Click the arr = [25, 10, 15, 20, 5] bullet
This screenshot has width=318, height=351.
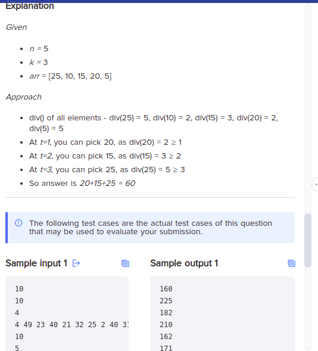70,76
